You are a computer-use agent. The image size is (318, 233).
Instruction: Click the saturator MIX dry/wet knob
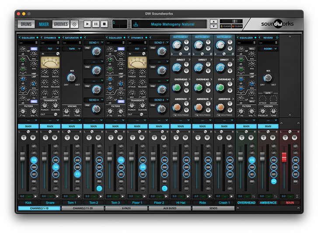click(x=71, y=78)
